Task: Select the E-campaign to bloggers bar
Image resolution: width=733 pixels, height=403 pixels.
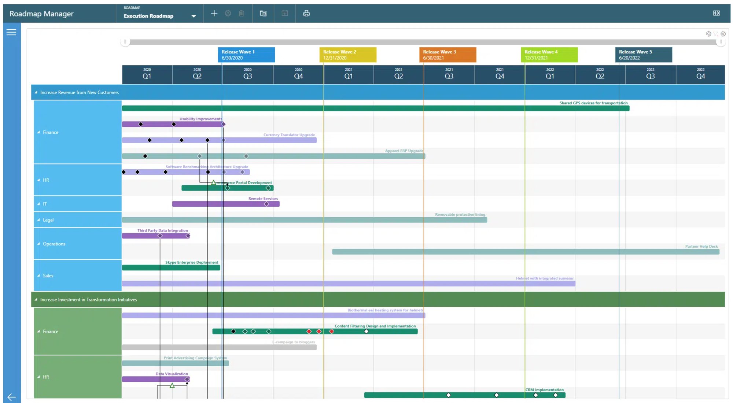Action: [219, 347]
